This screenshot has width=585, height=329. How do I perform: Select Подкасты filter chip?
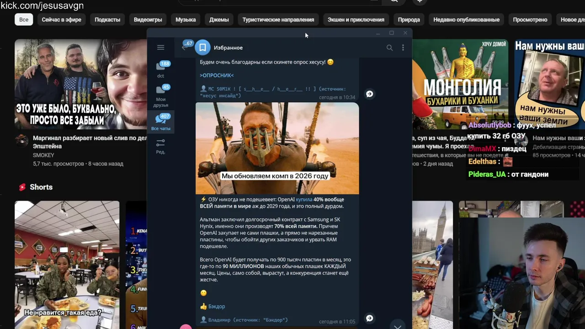click(x=107, y=20)
